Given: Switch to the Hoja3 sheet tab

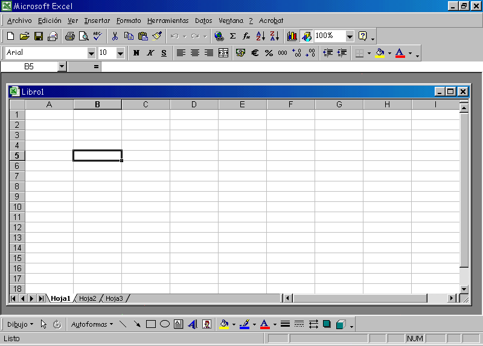Looking at the screenshot, I should coord(114,298).
